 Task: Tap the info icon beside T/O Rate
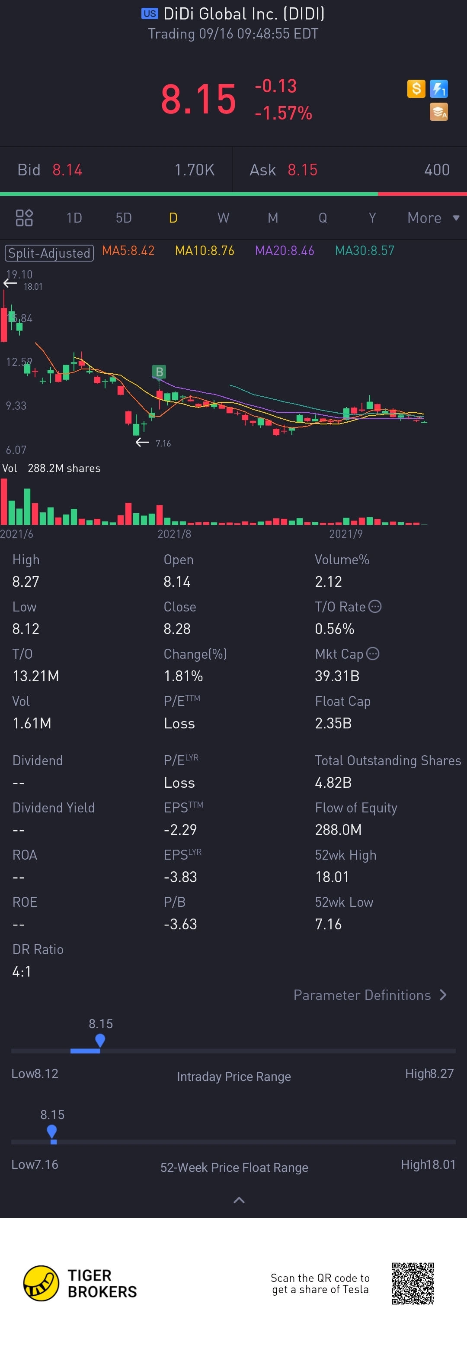375,606
